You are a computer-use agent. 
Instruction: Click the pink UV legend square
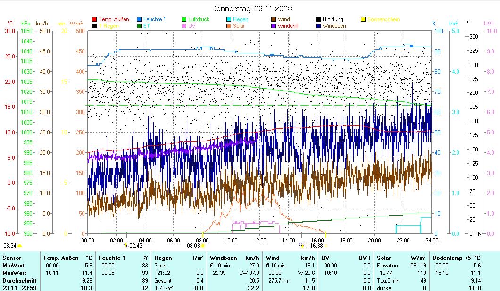(184, 26)
